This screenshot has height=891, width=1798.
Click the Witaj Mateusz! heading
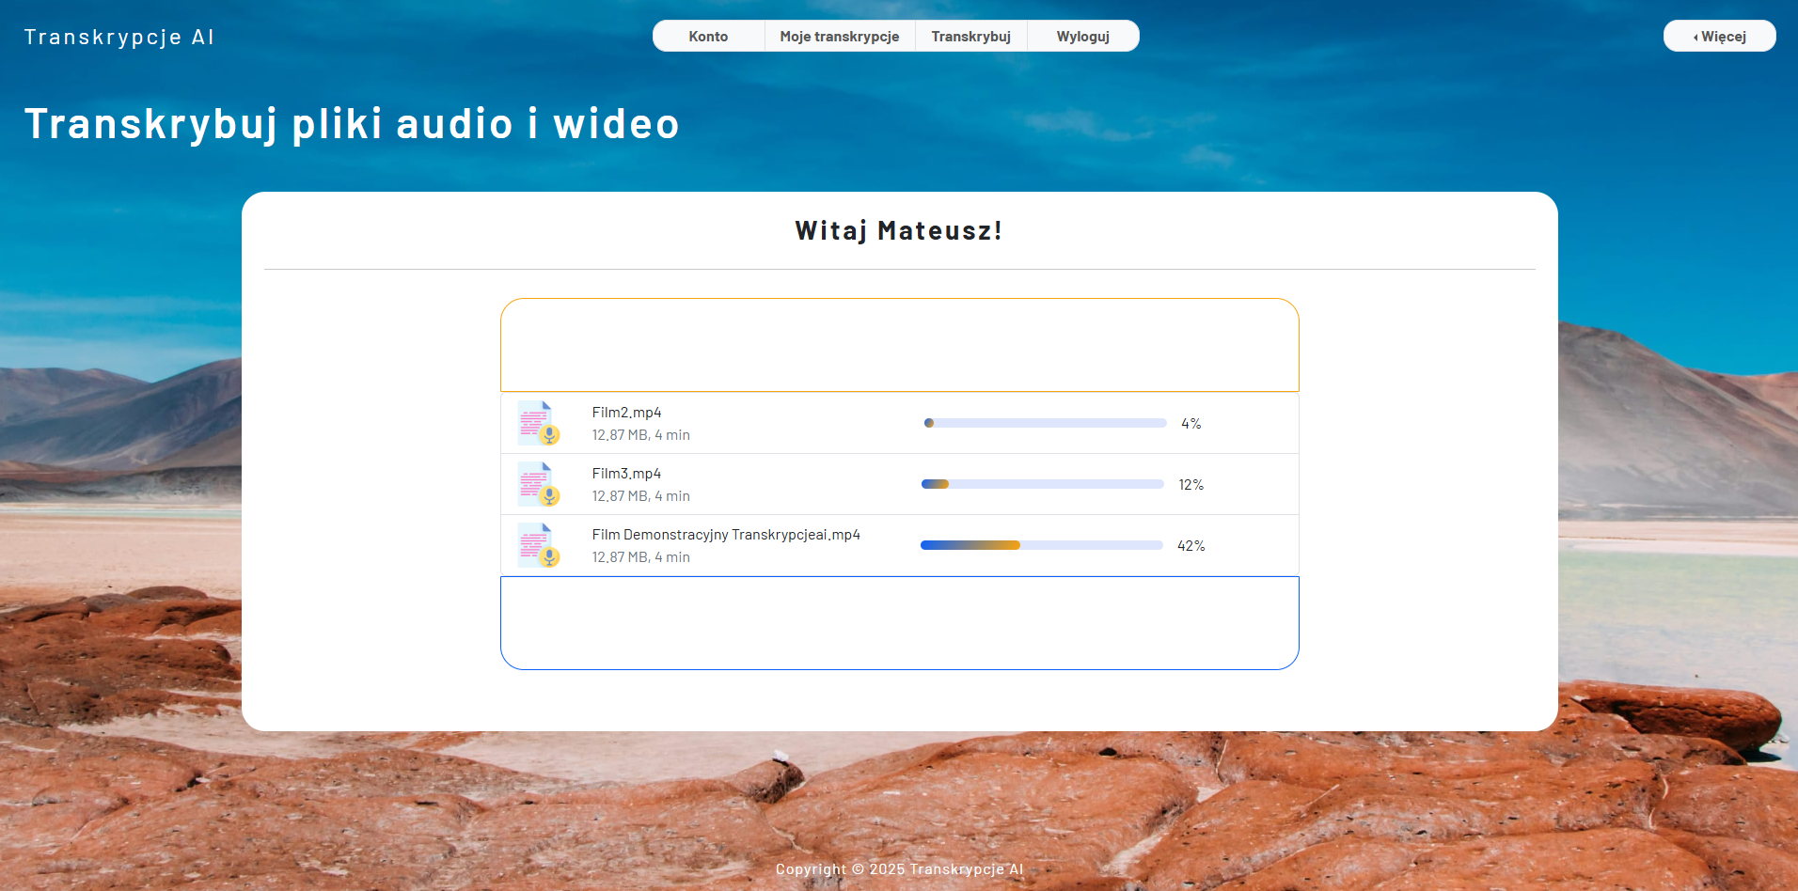tap(899, 230)
